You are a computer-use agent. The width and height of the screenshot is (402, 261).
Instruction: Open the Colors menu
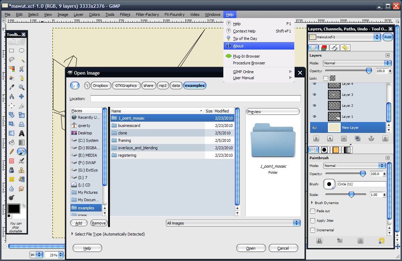(94, 14)
